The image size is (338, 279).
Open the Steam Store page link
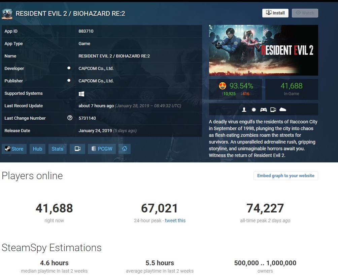(14, 149)
